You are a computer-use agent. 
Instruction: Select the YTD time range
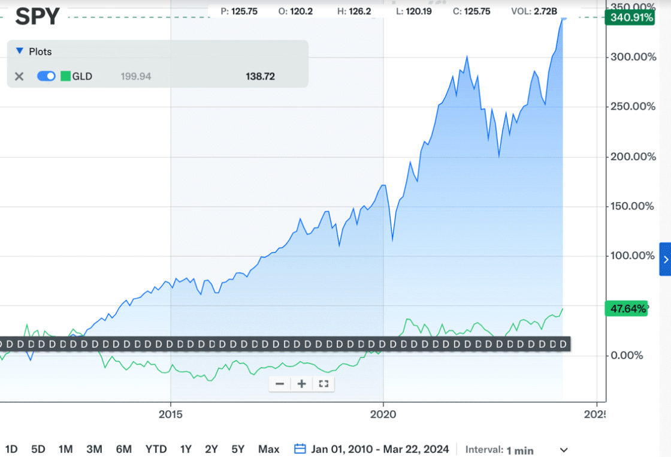(x=156, y=449)
